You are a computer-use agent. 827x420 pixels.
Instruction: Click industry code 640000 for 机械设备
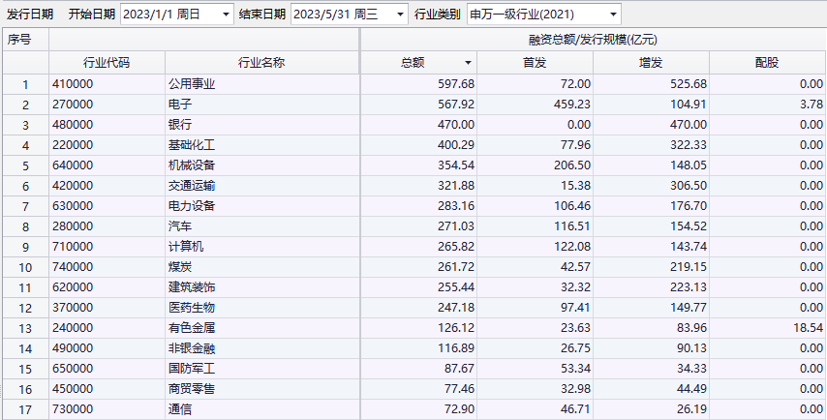(x=74, y=165)
